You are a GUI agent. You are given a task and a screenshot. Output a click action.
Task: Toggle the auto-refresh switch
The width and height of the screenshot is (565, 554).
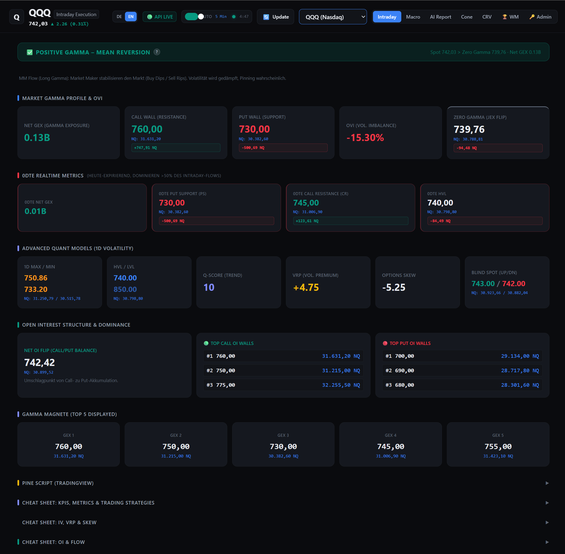194,17
